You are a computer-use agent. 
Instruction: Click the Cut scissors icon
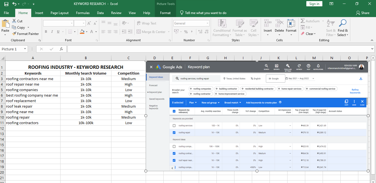[14, 21]
